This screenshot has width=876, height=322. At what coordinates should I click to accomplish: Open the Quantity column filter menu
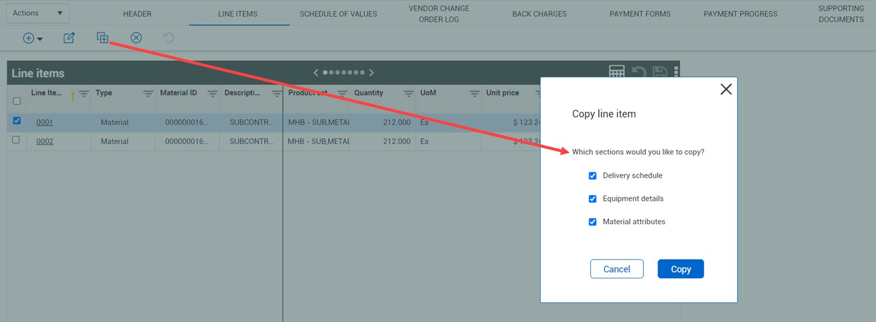click(x=408, y=93)
